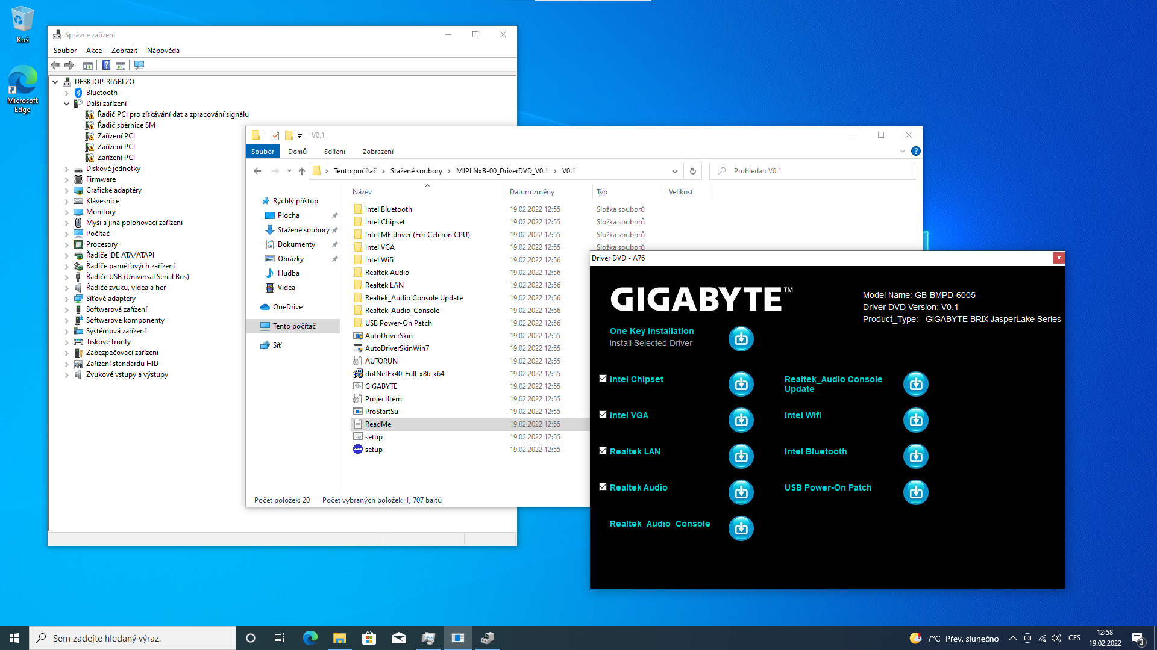Click the Back arrow in Device Manager toolbar
This screenshot has width=1157, height=650.
55,65
